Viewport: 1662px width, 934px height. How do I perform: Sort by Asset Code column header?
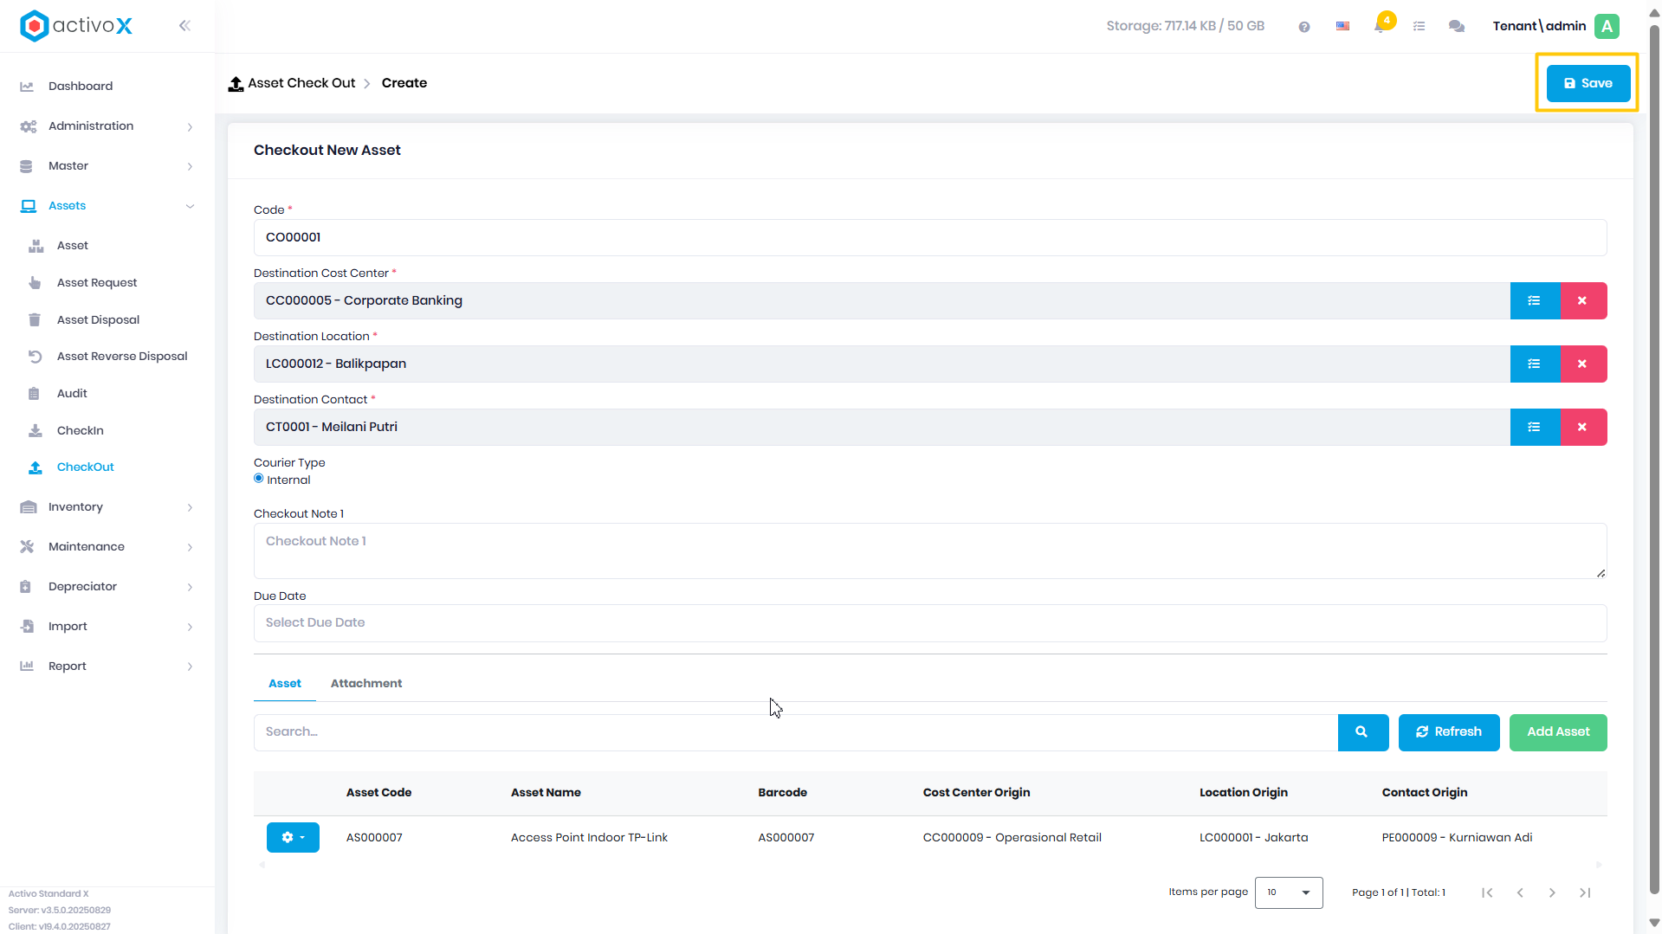pyautogui.click(x=378, y=793)
